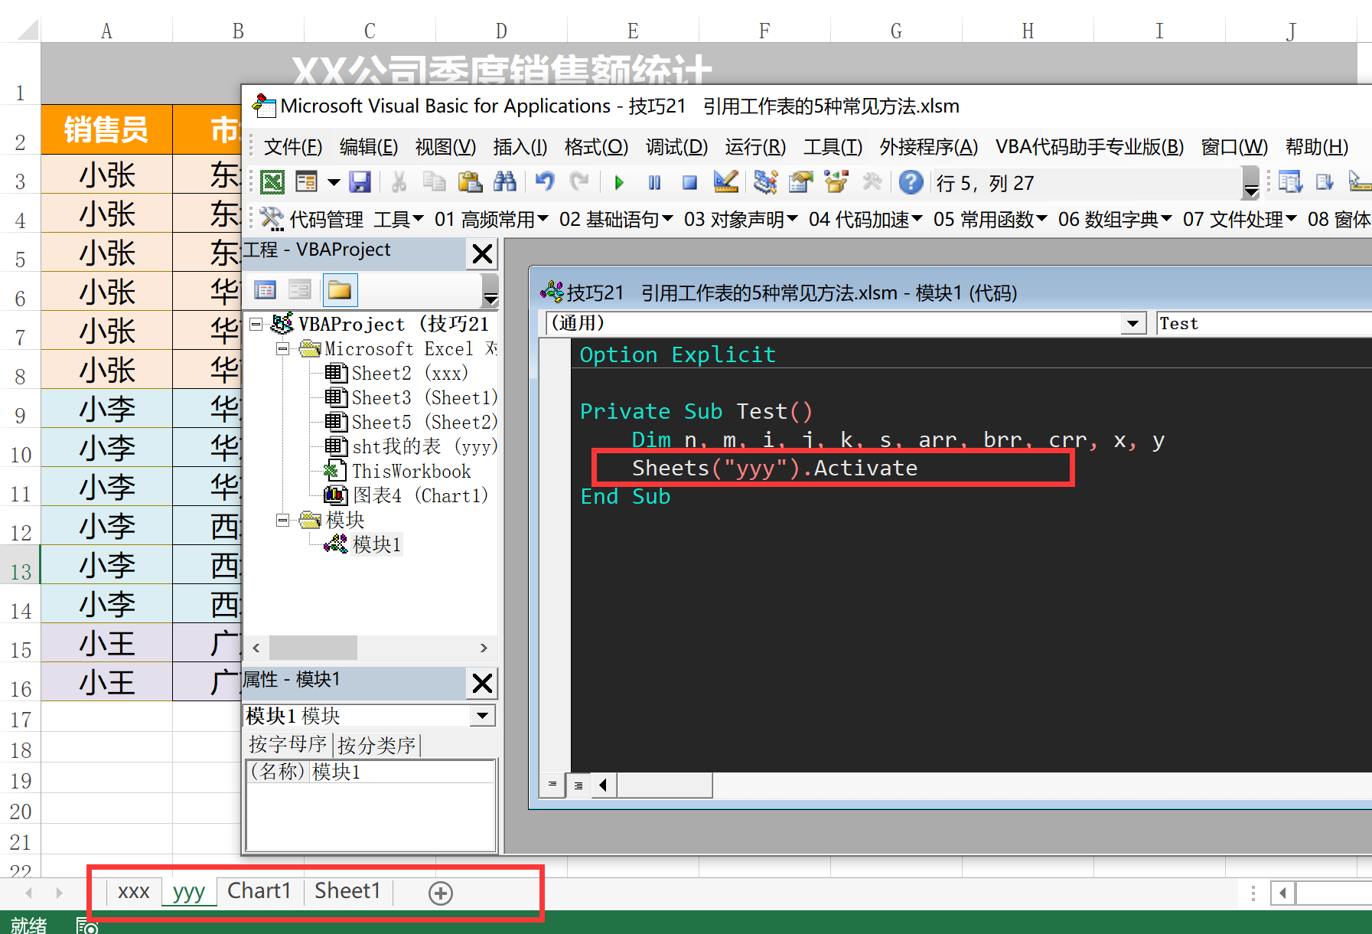Viewport: 1372px width, 934px height.
Task: Open the 文件(F) menu
Action: point(293,146)
